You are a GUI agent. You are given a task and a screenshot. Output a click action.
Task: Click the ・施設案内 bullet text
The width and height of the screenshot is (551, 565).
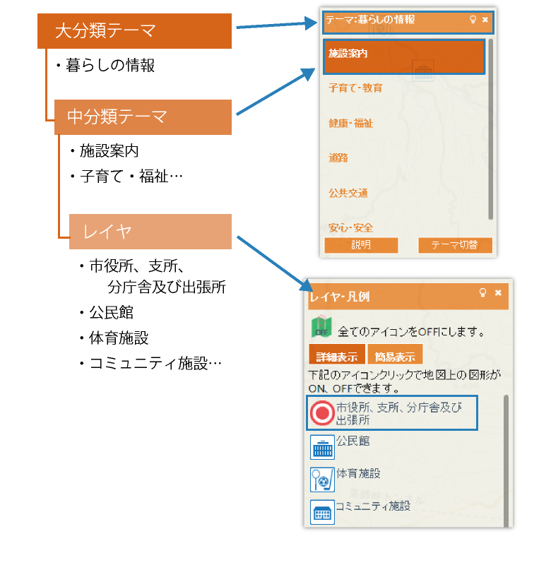coord(104,150)
